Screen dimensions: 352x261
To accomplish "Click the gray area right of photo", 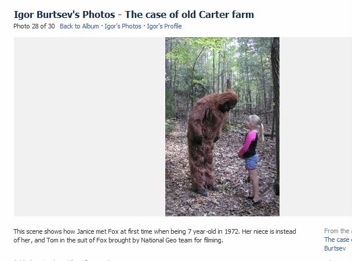I will (x=315, y=126).
